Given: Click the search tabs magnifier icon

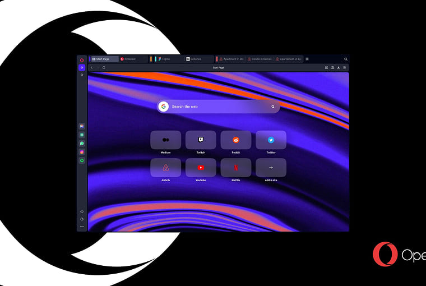Looking at the screenshot, I should pyautogui.click(x=346, y=59).
